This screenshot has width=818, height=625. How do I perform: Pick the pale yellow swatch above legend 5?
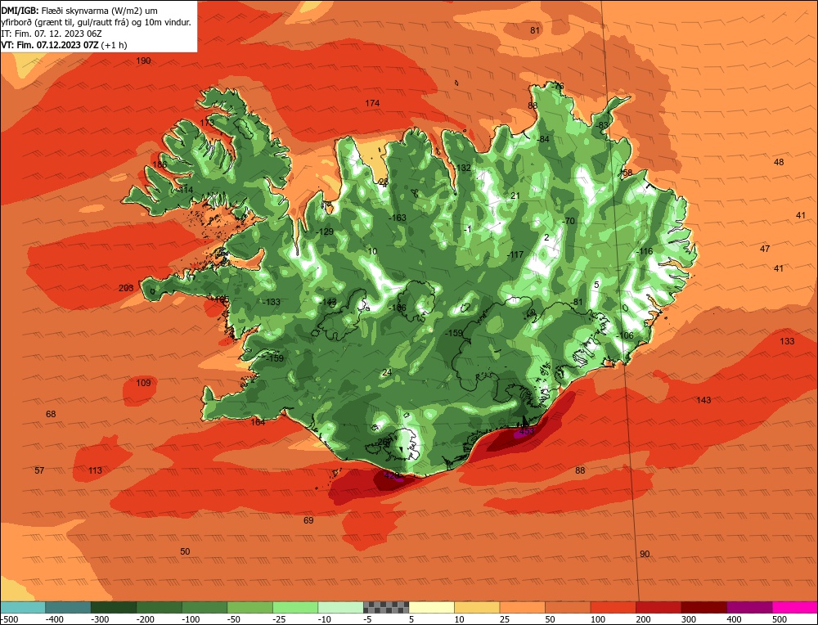point(431,607)
